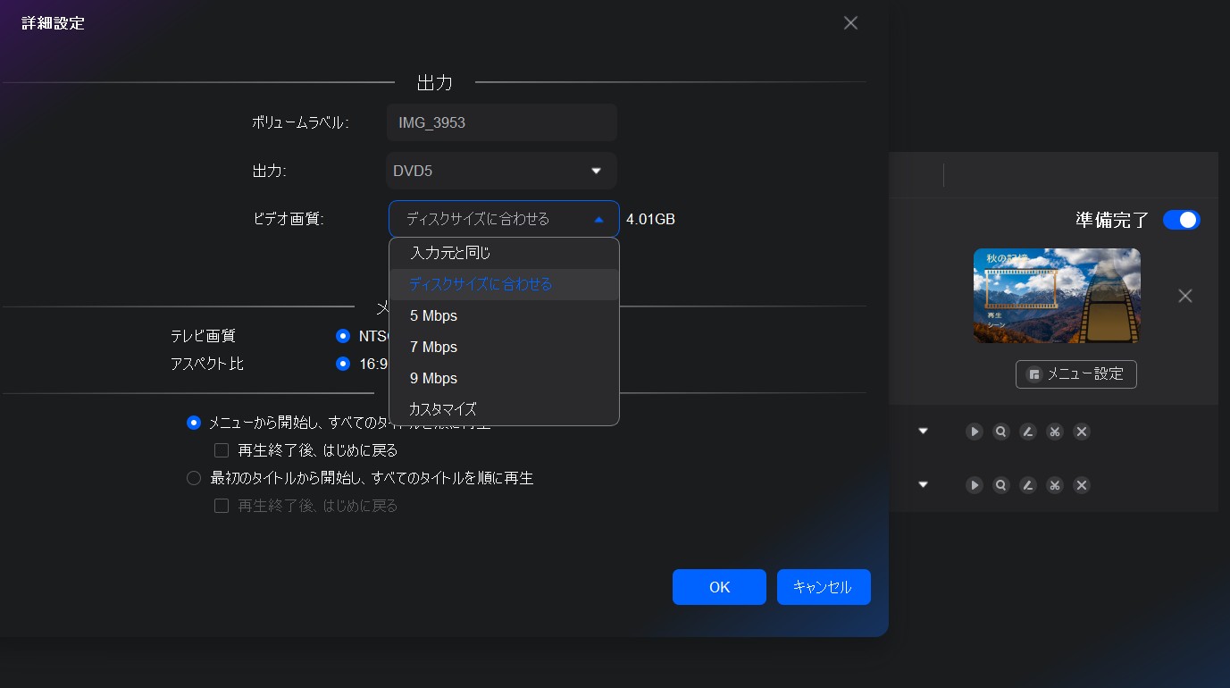The width and height of the screenshot is (1230, 688).
Task: Open magnifier preview for the first title
Action: 1000,432
